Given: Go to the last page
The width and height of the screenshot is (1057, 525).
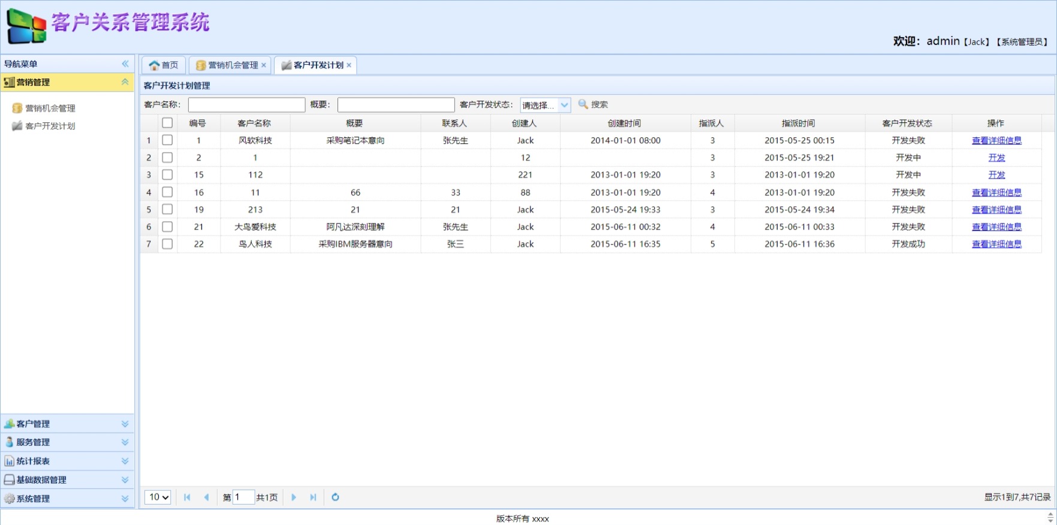Looking at the screenshot, I should coord(313,497).
